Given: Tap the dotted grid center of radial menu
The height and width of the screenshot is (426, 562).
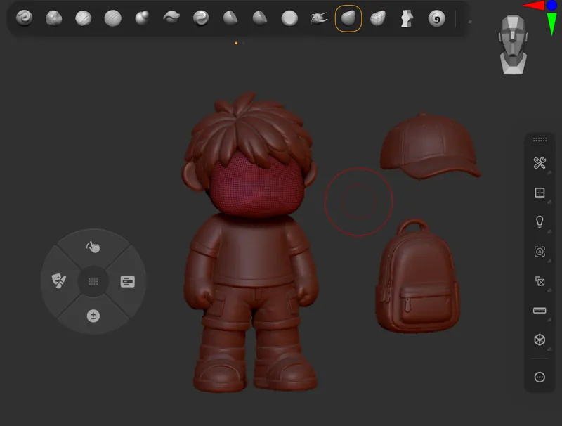Looking at the screenshot, I should tap(93, 281).
